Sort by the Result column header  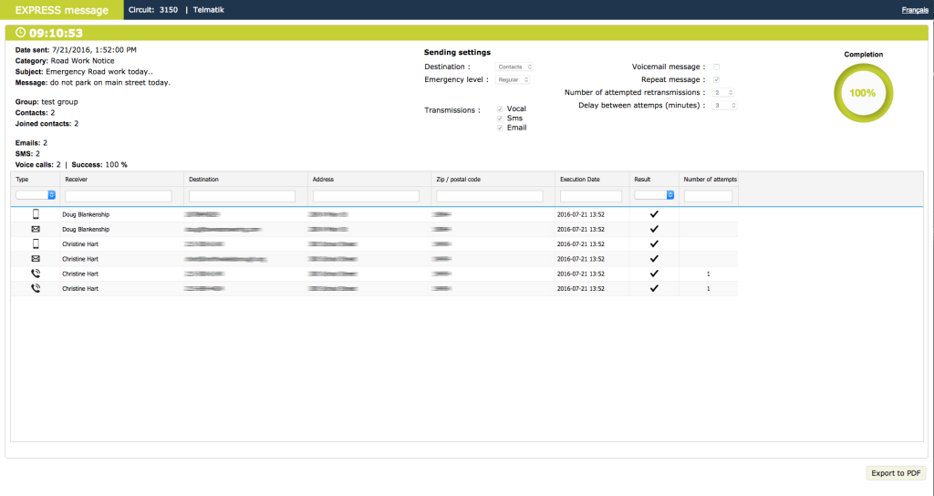pos(642,180)
